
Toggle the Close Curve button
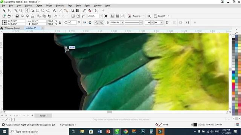(168, 22)
